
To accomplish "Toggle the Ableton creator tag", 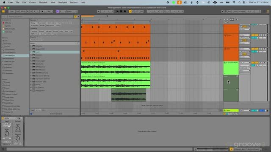I will click(33, 40).
